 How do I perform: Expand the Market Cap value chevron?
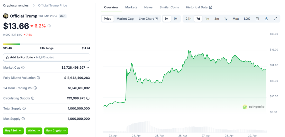click(x=88, y=68)
